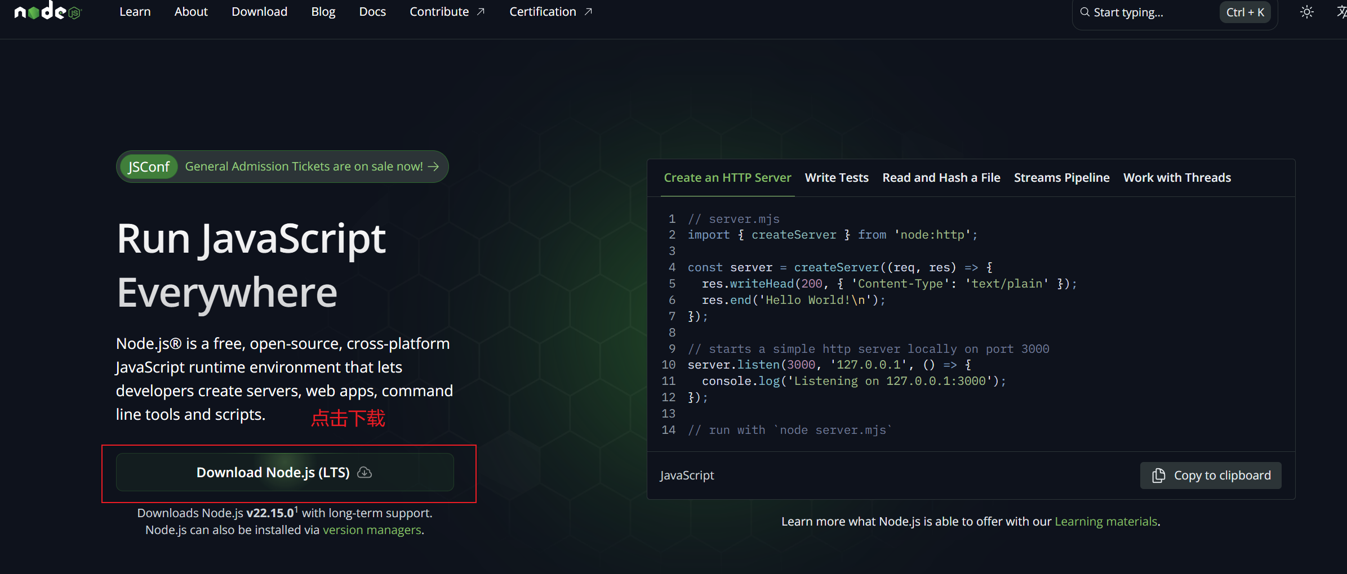
Task: Switch to the Write Tests tab
Action: tap(837, 178)
